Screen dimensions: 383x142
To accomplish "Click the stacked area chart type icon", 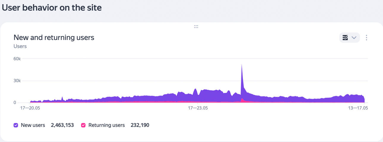I will click(x=345, y=38).
